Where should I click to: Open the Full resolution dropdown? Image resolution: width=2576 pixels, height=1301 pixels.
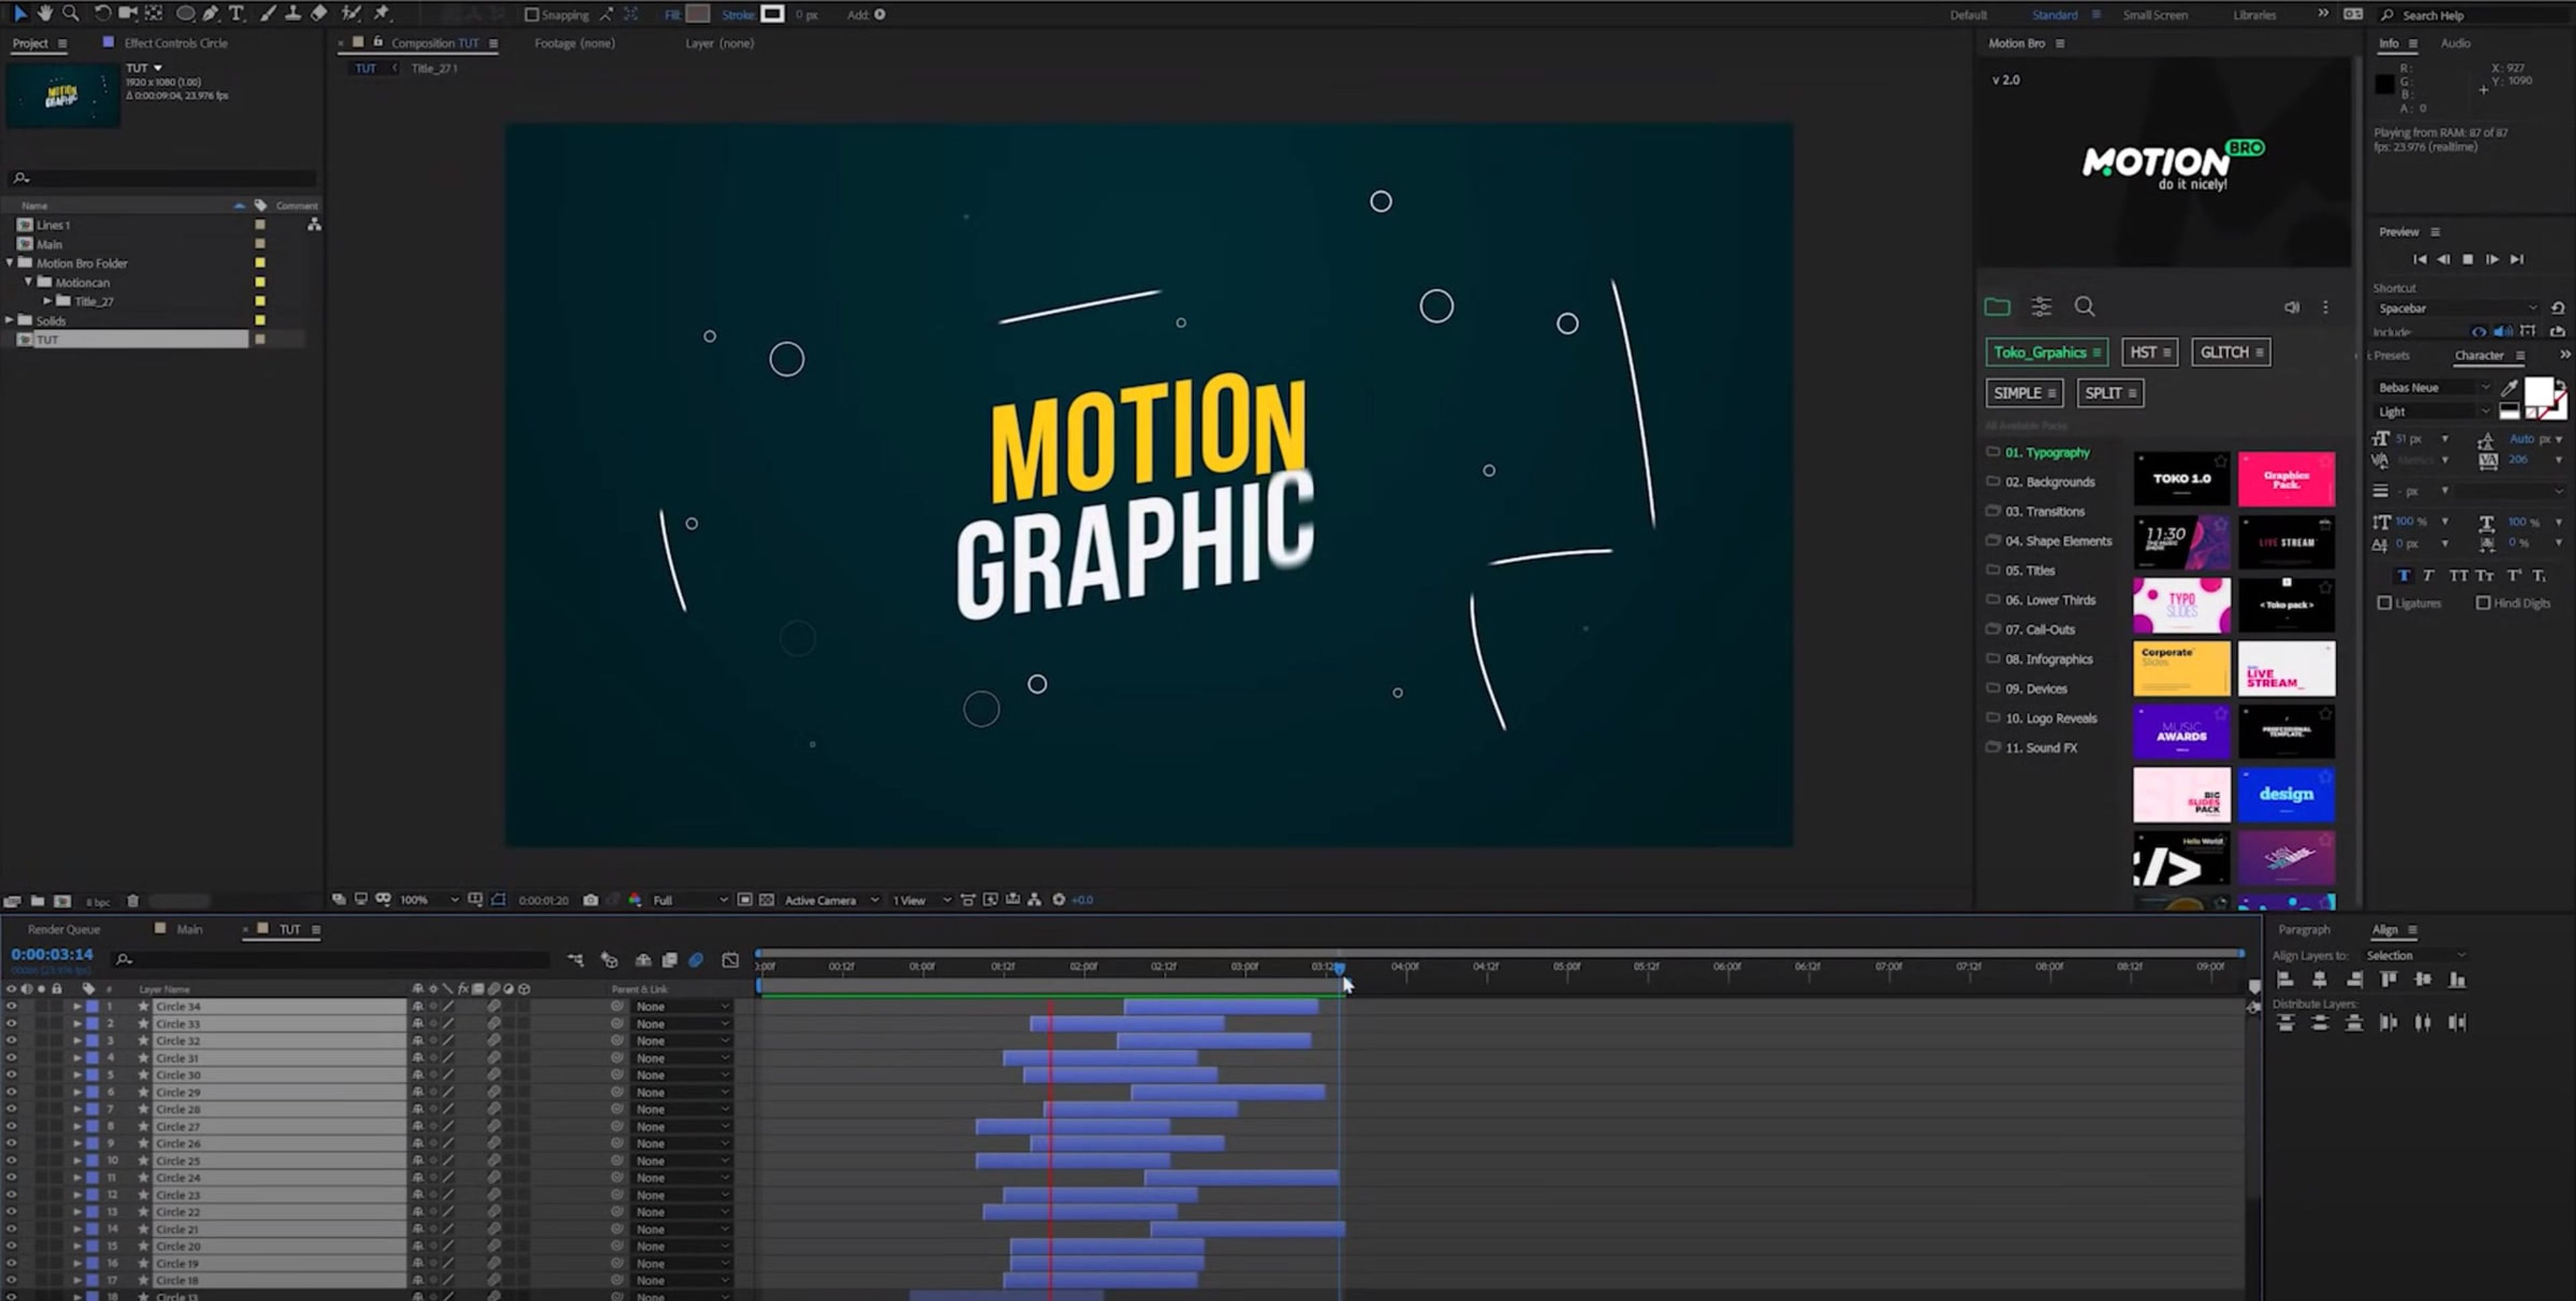(x=689, y=900)
